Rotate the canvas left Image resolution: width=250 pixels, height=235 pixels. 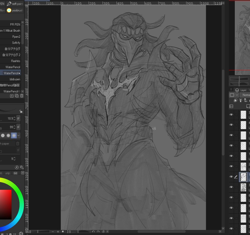pos(93,231)
